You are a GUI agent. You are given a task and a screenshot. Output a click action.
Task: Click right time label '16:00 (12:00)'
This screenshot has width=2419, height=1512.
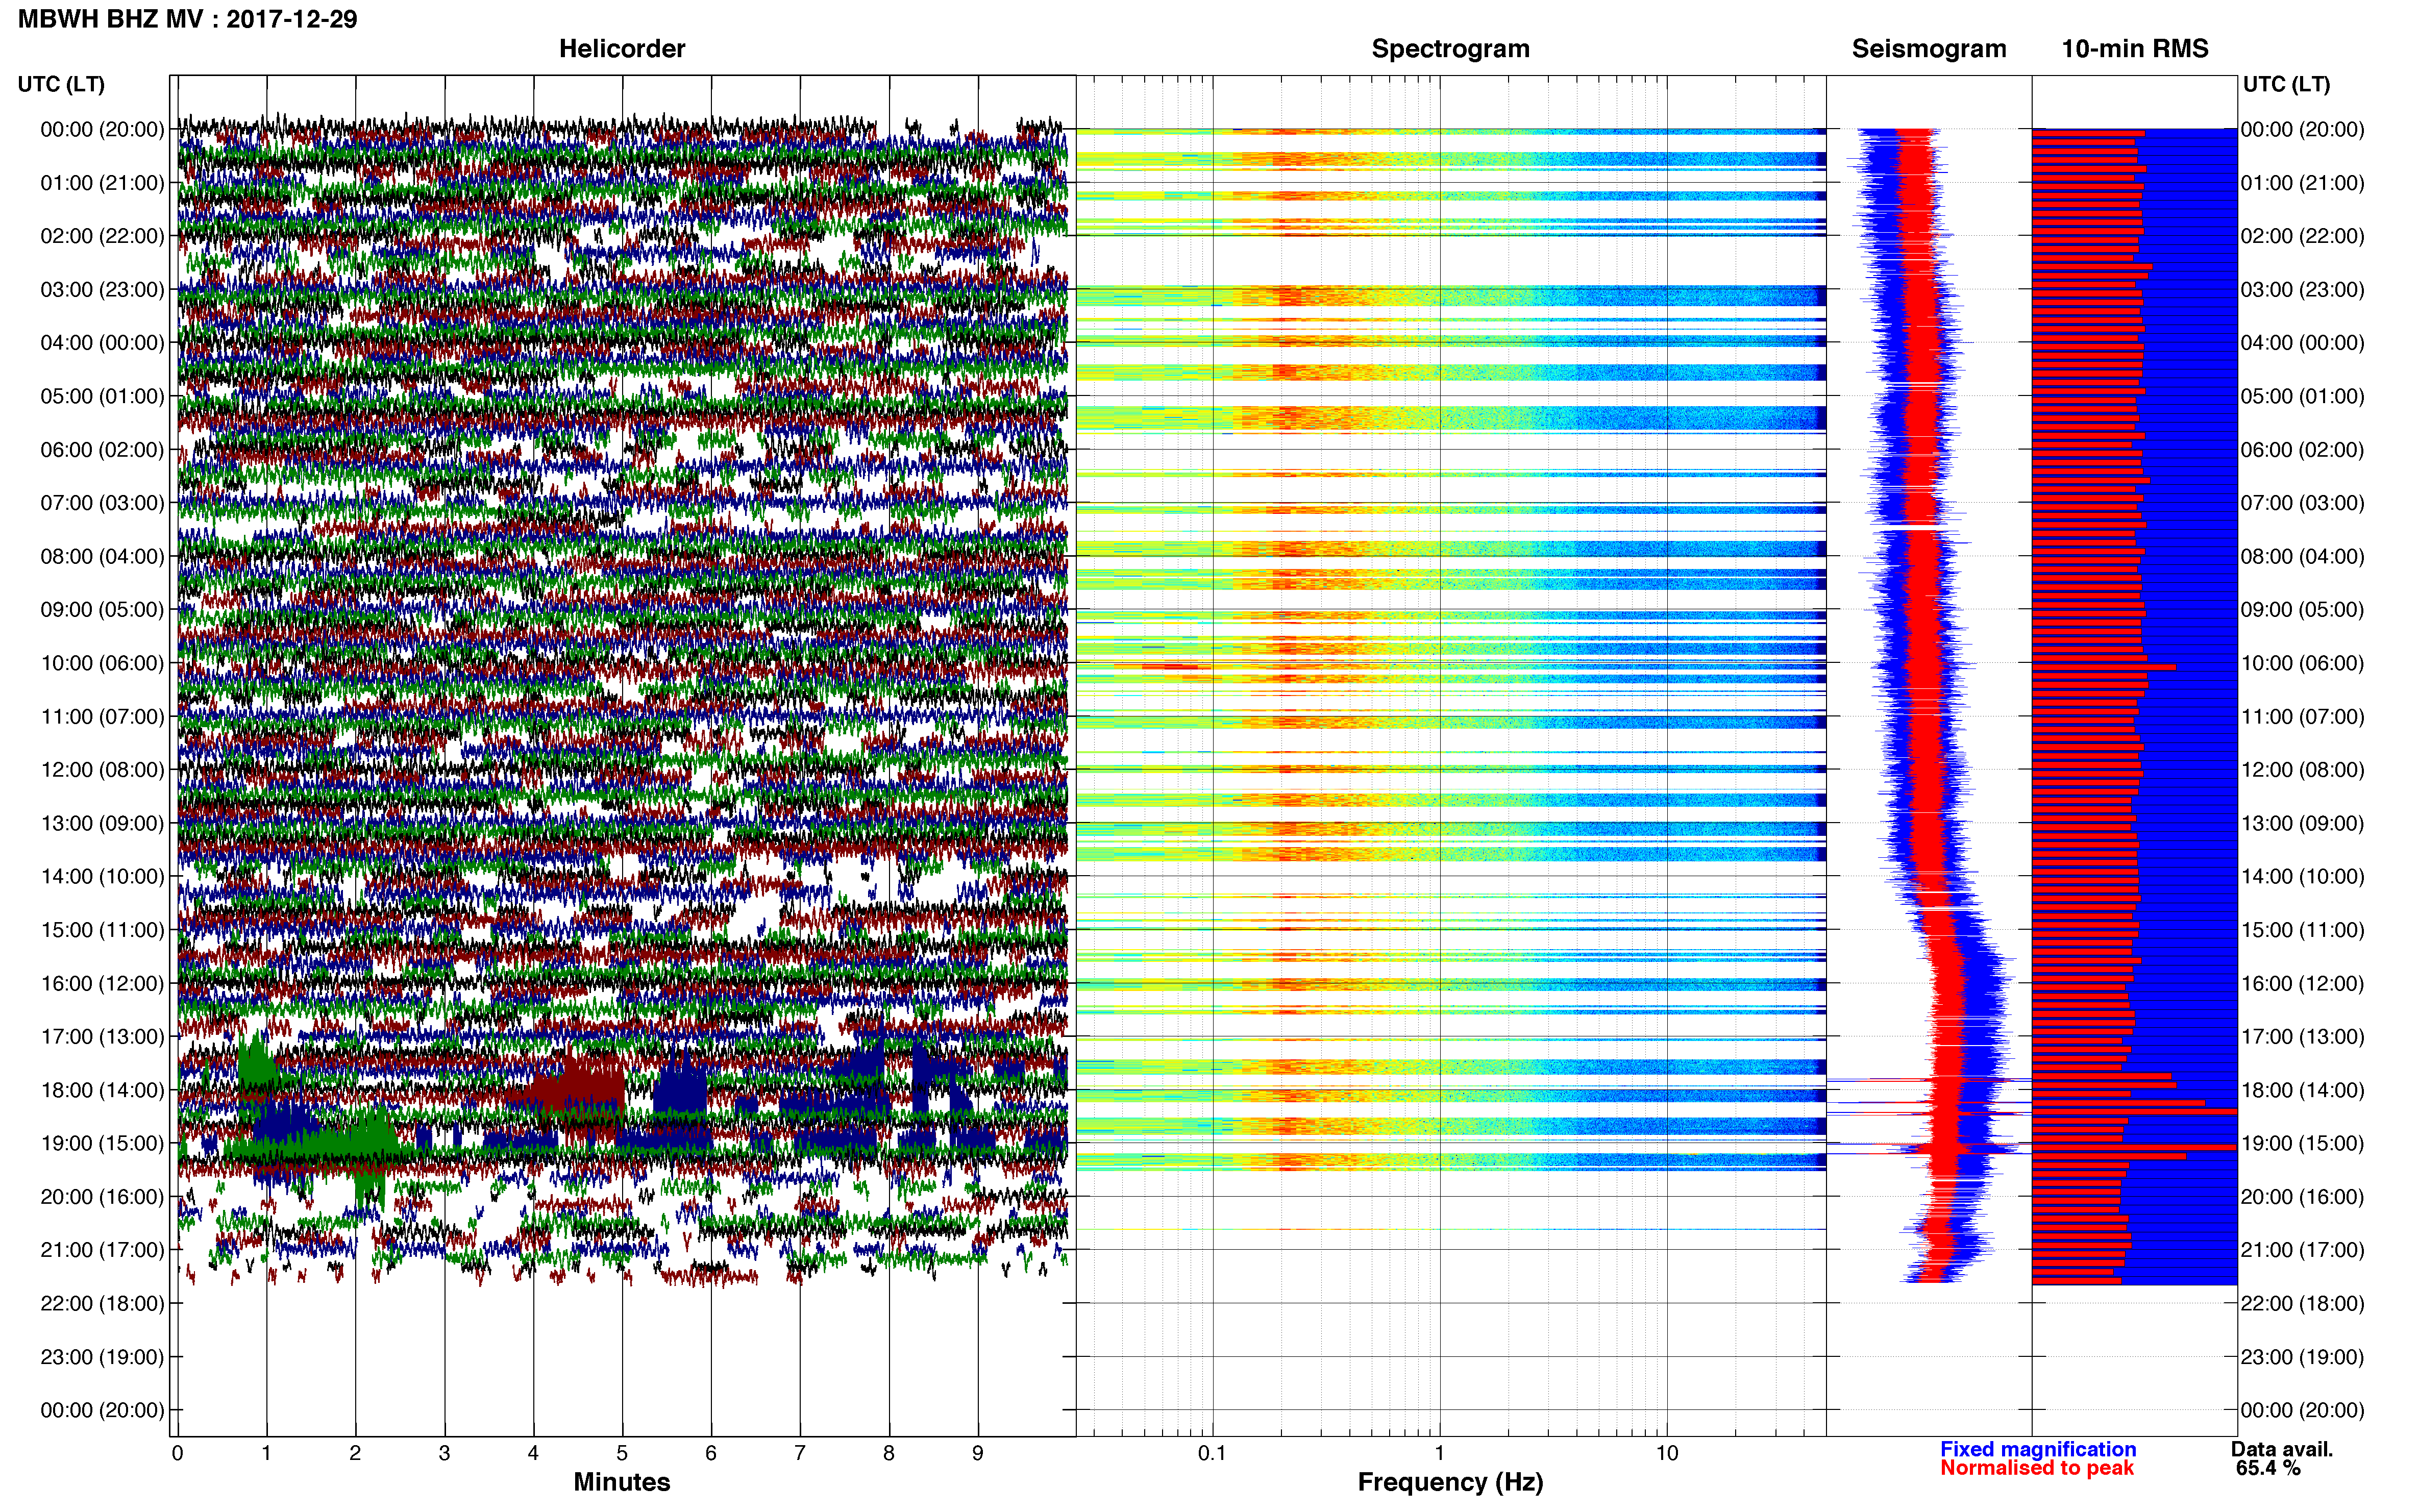[x=2302, y=983]
